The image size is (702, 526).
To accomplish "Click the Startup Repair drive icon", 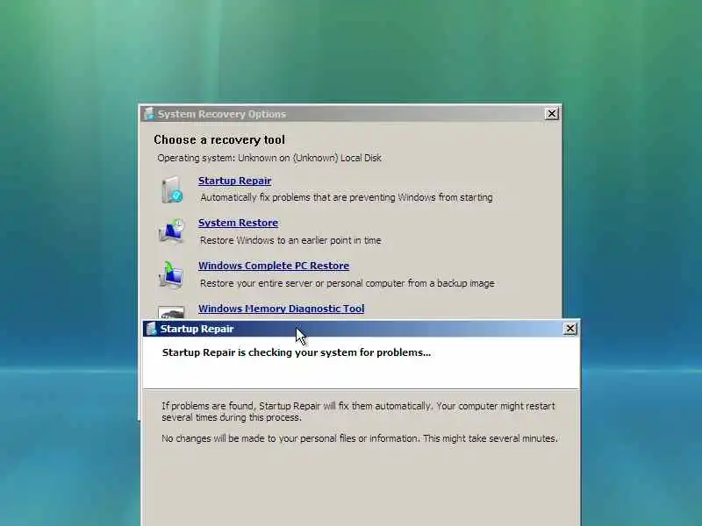I will click(172, 189).
